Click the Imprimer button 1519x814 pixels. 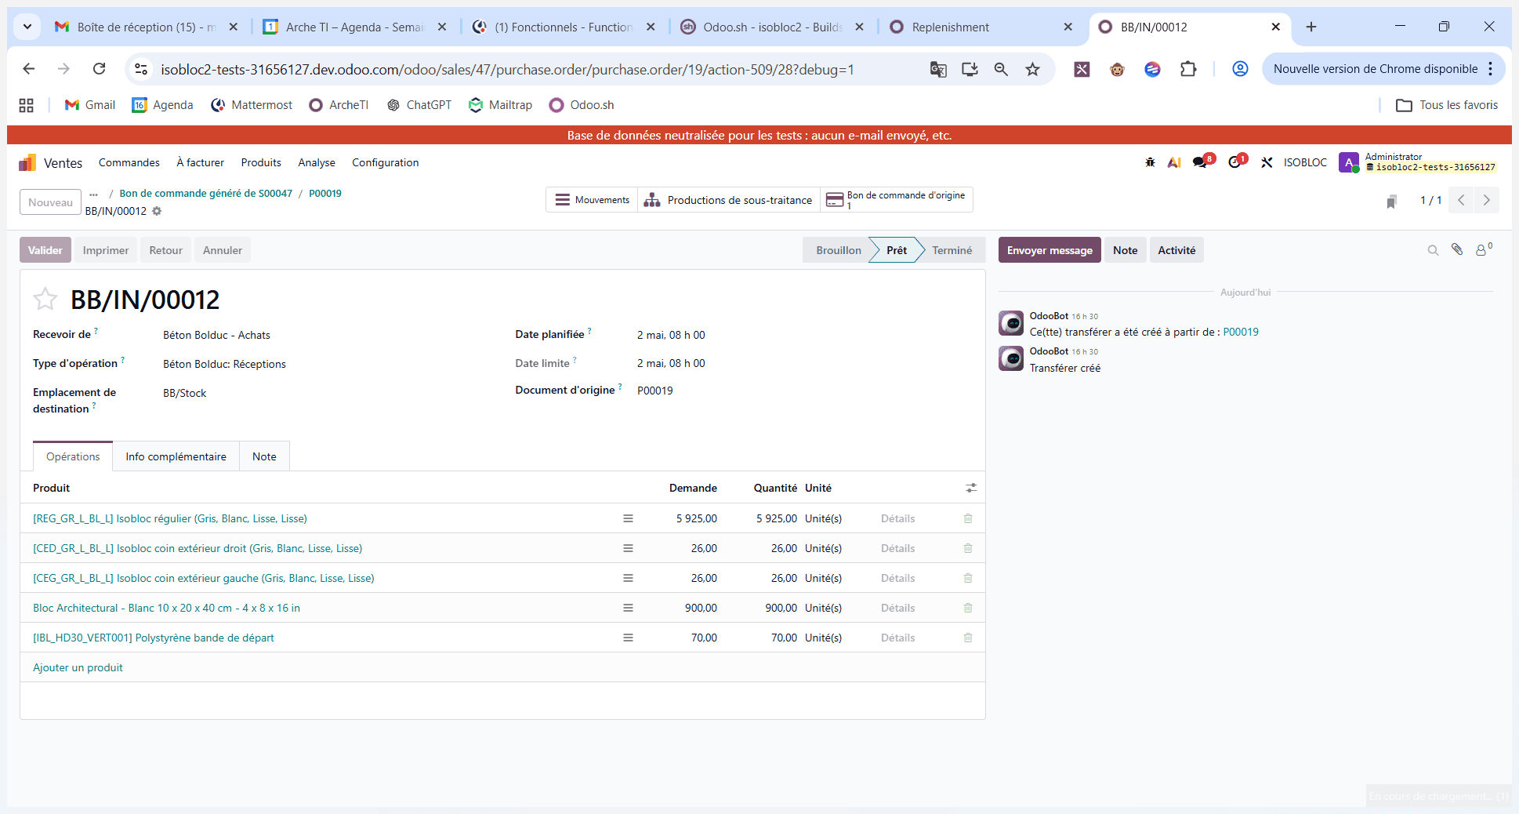(x=106, y=250)
